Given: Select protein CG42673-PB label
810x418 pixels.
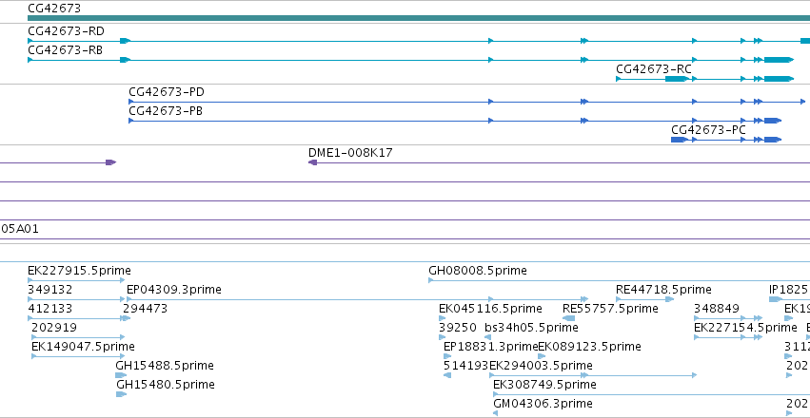Looking at the screenshot, I should (x=166, y=111).
